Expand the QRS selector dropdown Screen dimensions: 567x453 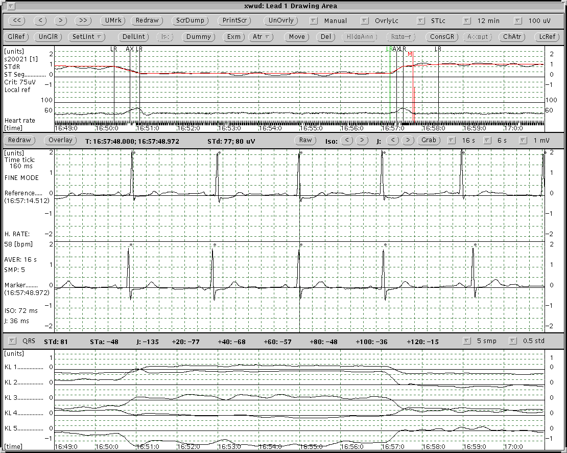[x=12, y=341]
